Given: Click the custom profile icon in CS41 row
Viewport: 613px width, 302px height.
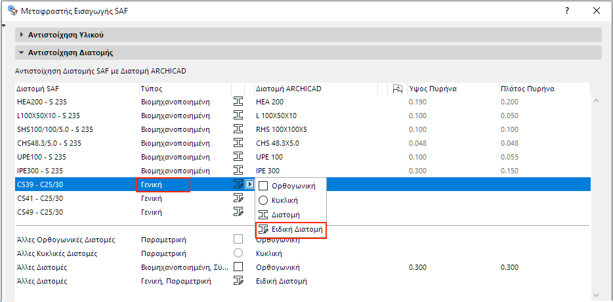Looking at the screenshot, I should pyautogui.click(x=238, y=198).
